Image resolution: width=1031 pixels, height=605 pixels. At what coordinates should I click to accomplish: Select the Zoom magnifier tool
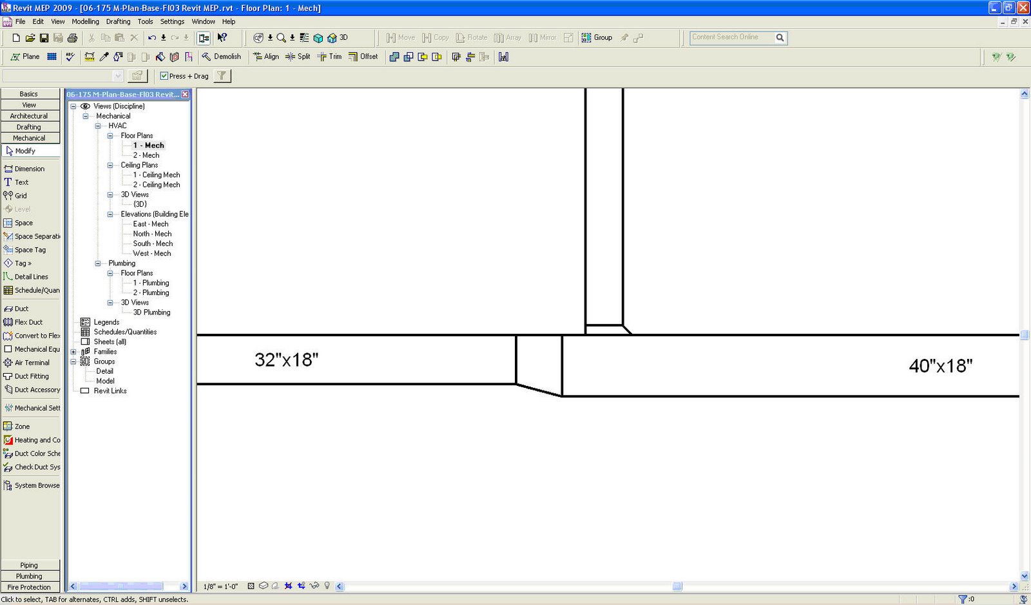(x=281, y=38)
